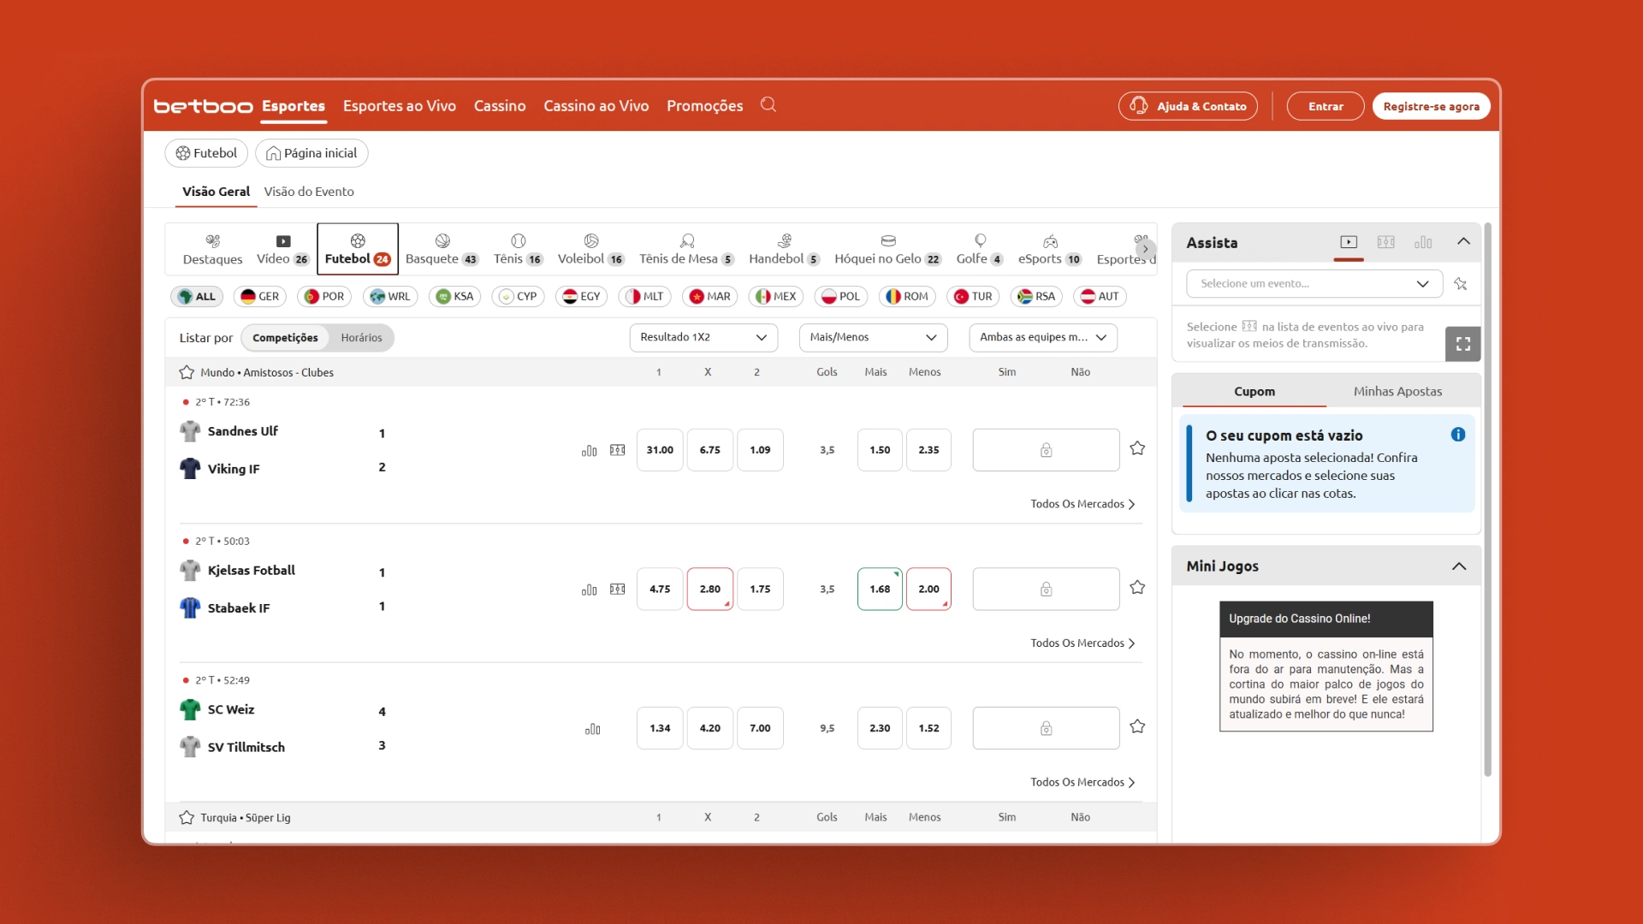1643x924 pixels.
Task: Bet on odds 31.00 for Sandnes Ulf
Action: pos(660,450)
